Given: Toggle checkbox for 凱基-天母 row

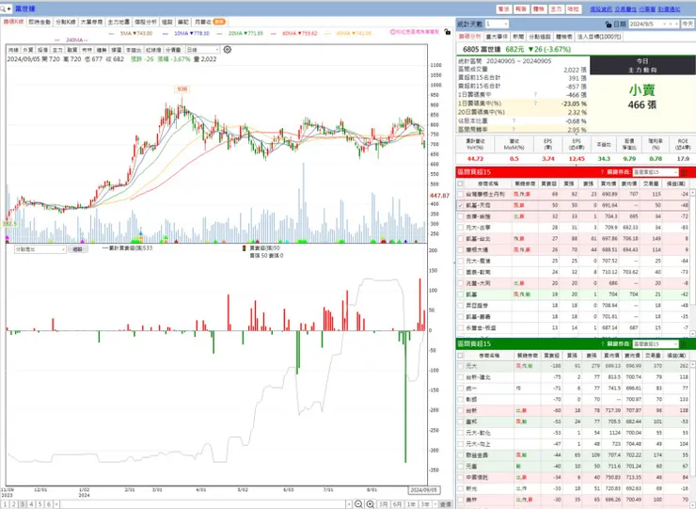Looking at the screenshot, I should click(460, 205).
